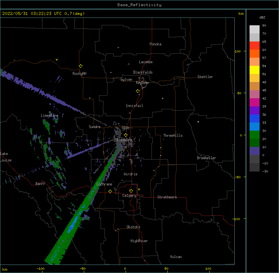Viewport: 279px width, 273px height.
Task: Click the Strathmore town label
Action: point(167,197)
